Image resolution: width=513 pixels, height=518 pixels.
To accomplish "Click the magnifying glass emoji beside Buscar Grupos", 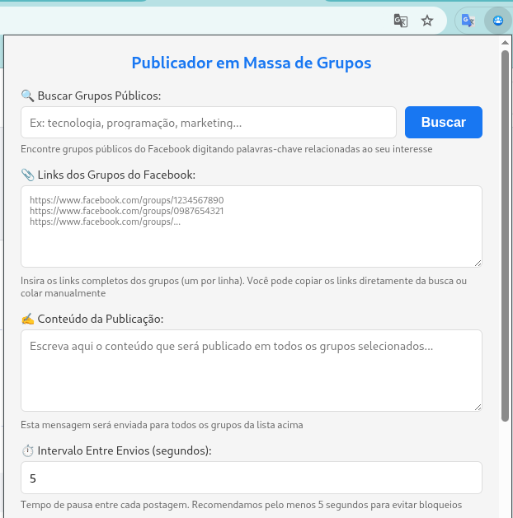I will coord(28,96).
